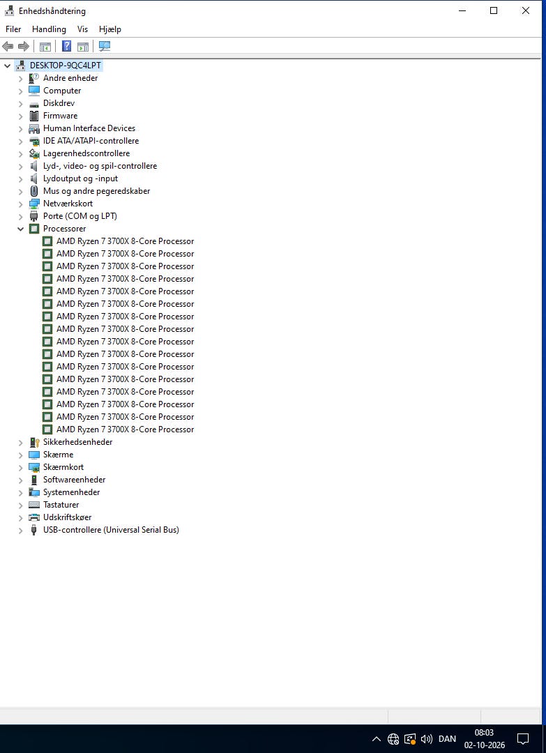Open the network globe icon in system tray

393,738
